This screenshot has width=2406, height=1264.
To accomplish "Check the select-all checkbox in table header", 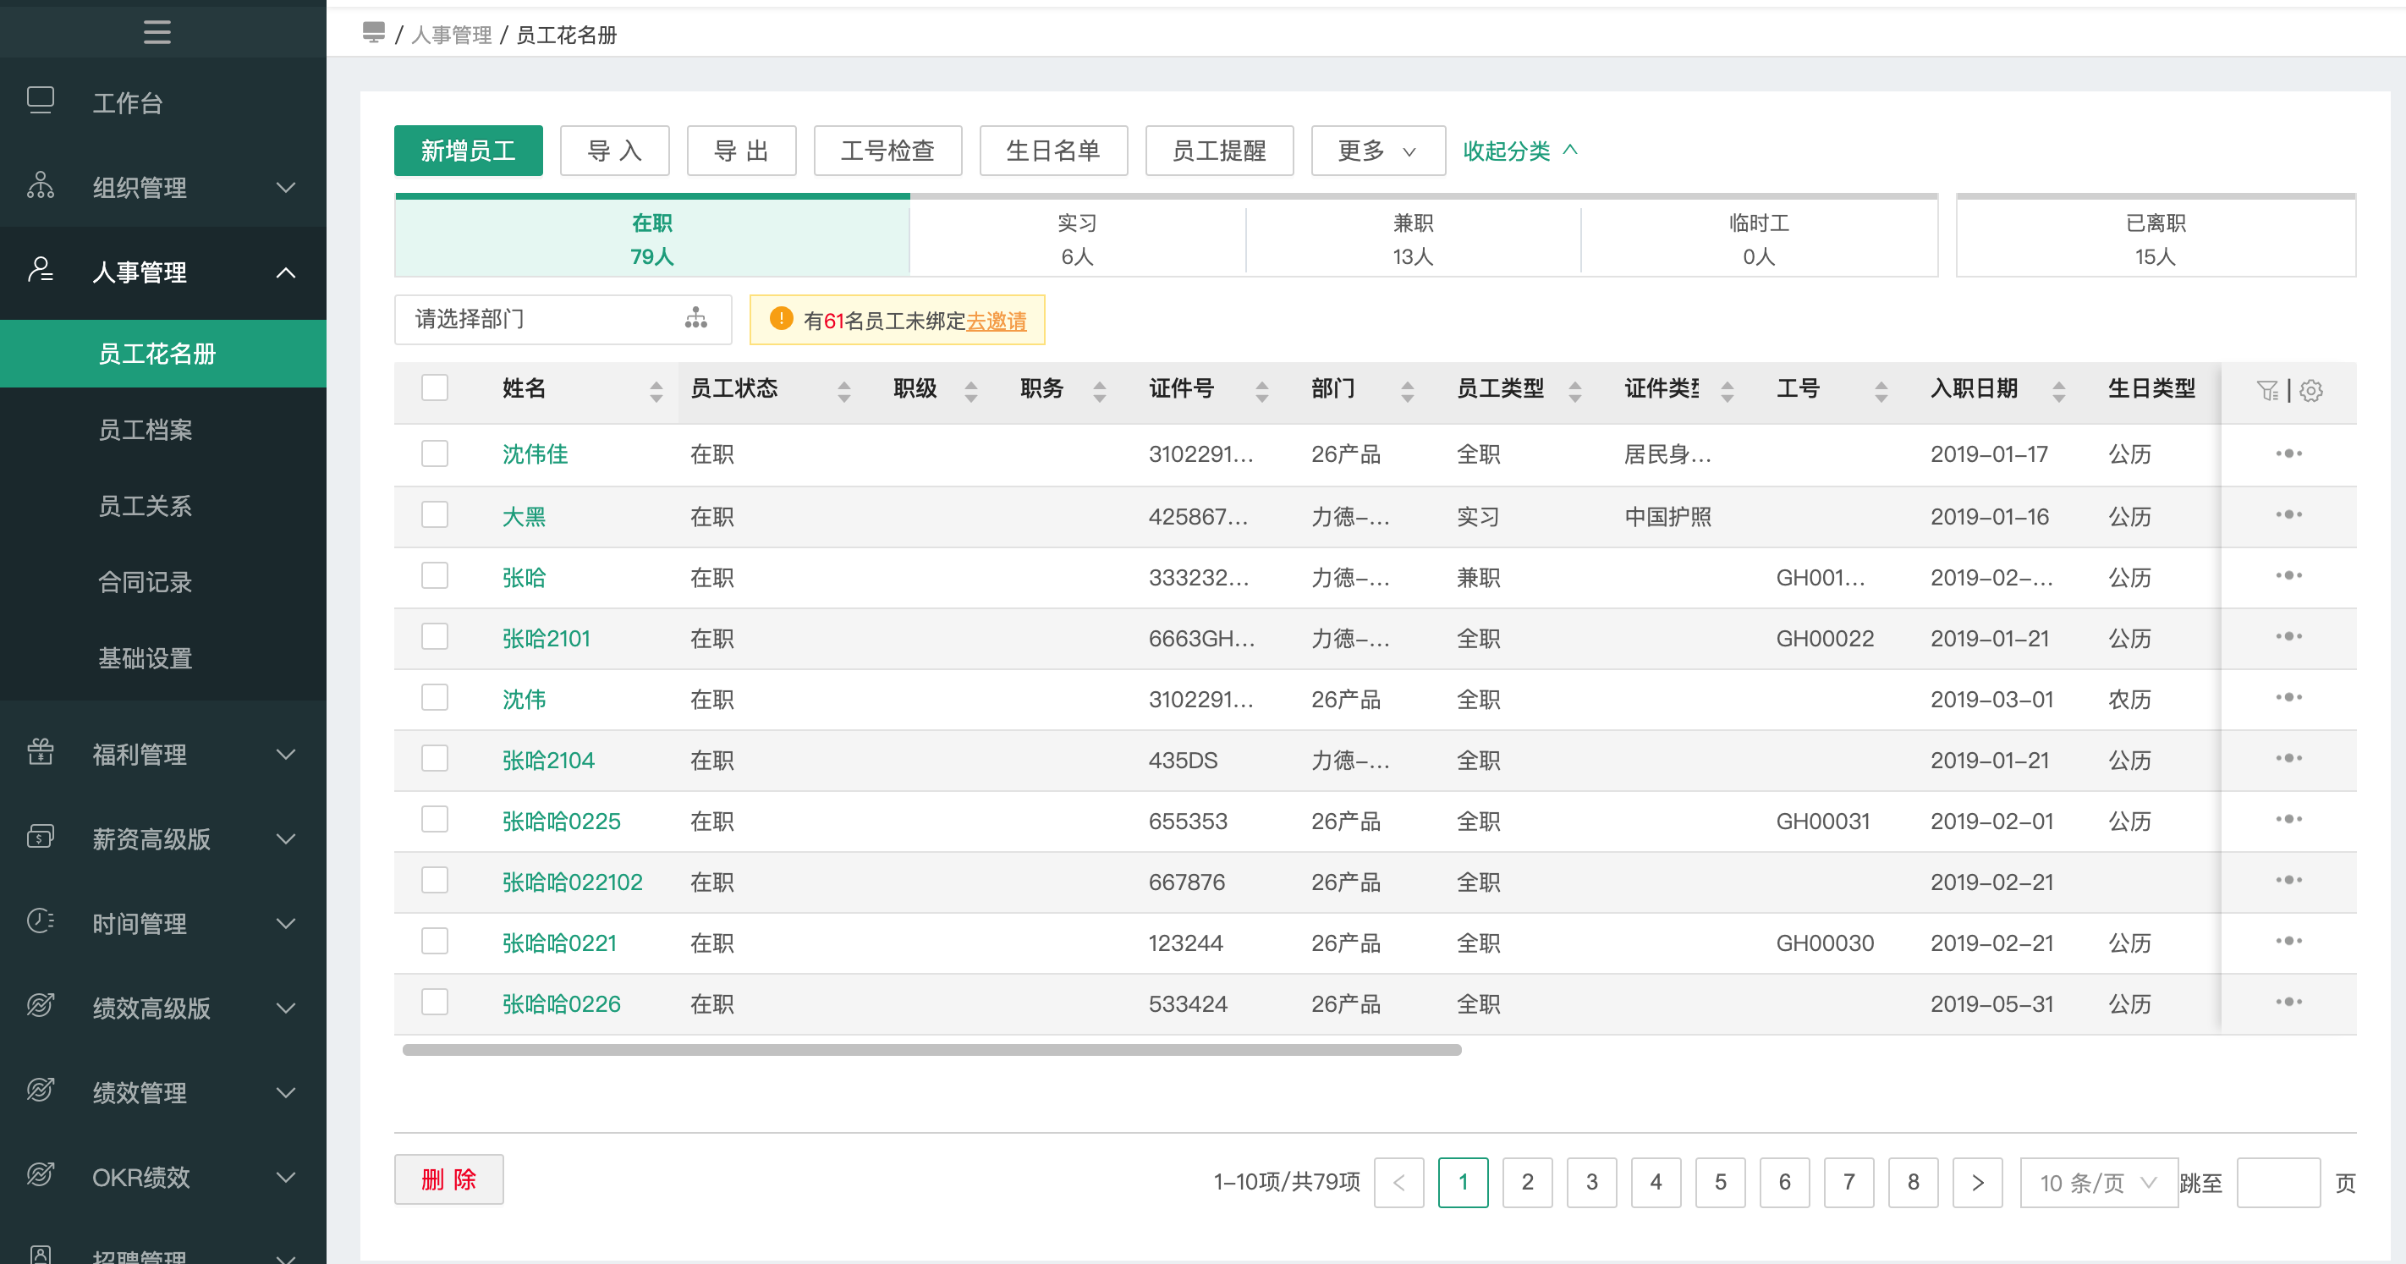I will click(x=434, y=387).
